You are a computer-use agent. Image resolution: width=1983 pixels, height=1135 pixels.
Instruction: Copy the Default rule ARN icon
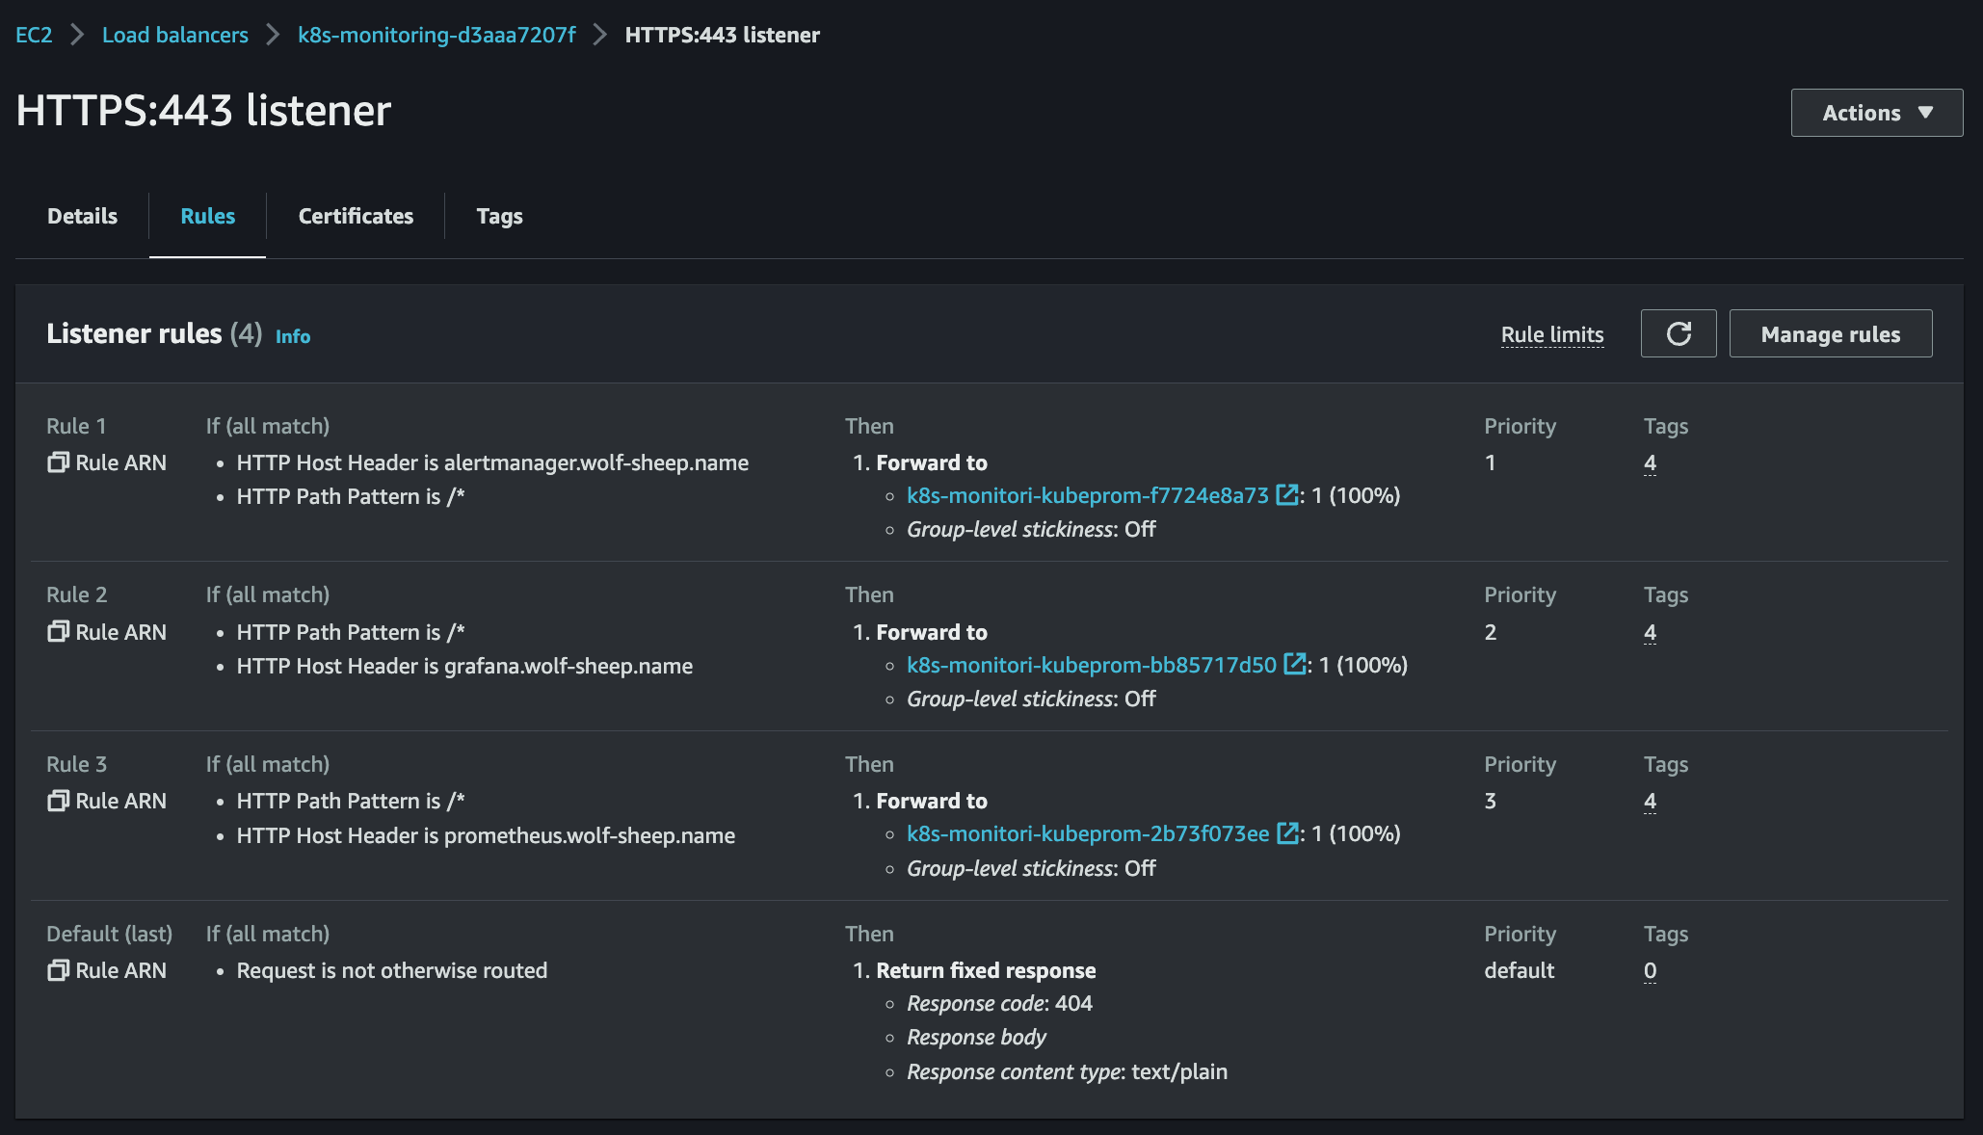click(x=58, y=970)
